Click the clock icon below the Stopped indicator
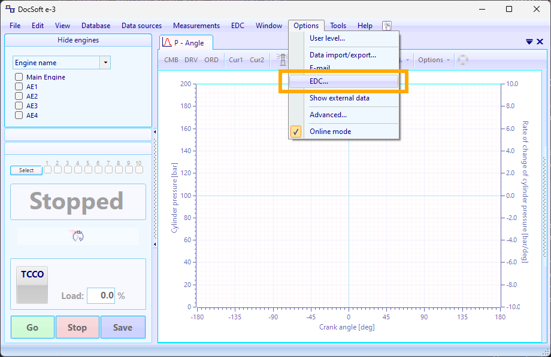The image size is (551, 357). [77, 236]
